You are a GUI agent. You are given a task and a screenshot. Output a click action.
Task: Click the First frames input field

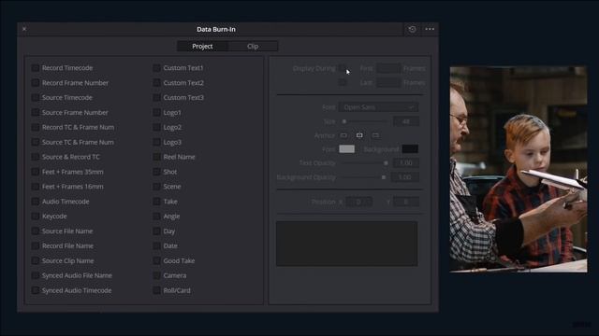(x=388, y=68)
